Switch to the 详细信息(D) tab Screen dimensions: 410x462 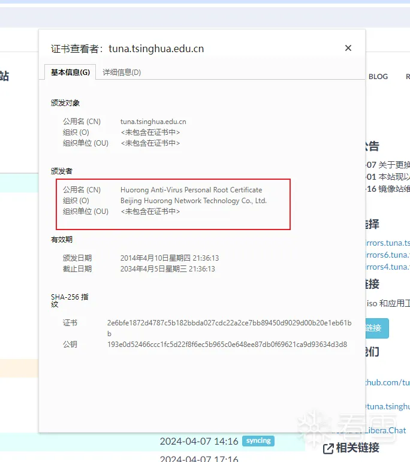(122, 72)
